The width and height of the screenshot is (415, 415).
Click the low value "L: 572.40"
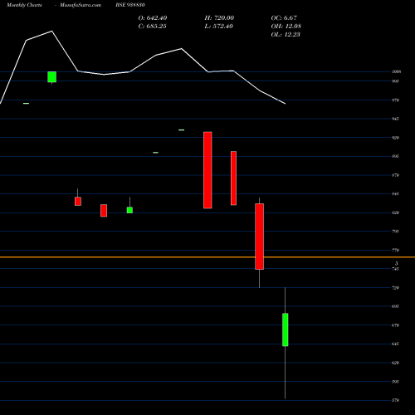[218, 27]
